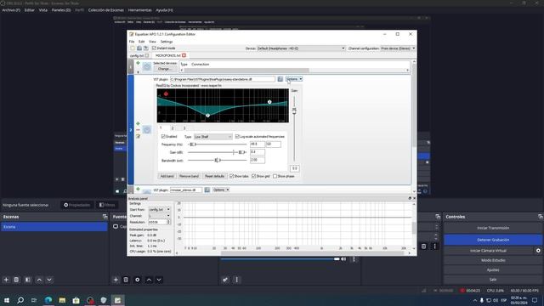Open the Edit menu in Equalizer APO
544x306 pixels.
click(142, 42)
